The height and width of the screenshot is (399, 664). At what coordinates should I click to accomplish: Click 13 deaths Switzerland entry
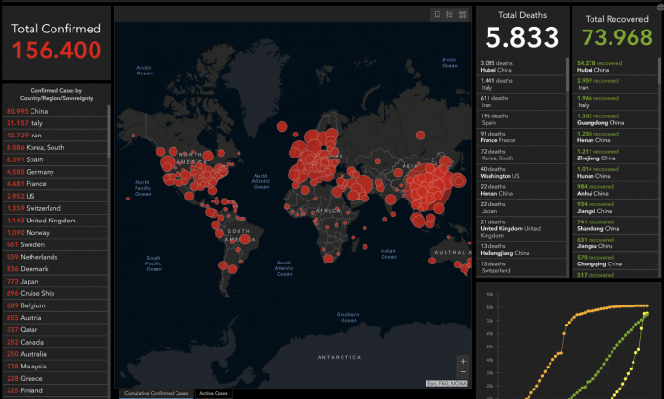click(x=521, y=267)
